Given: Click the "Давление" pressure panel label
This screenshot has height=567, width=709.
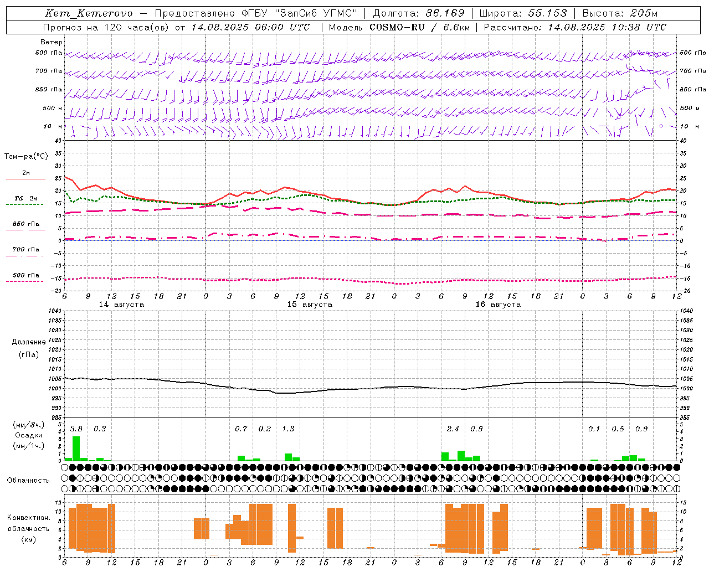Looking at the screenshot, I should 29,342.
